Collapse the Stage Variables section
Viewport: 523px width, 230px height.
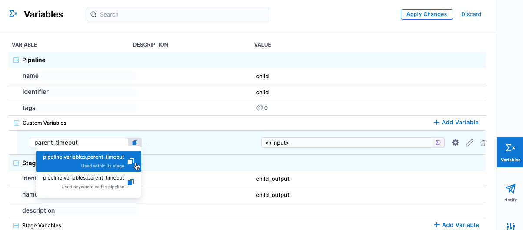click(16, 226)
